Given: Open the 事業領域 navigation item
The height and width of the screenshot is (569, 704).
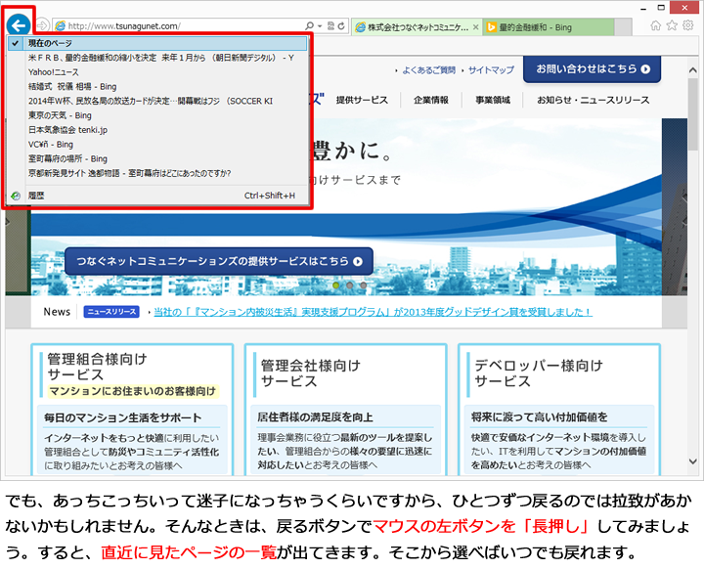Looking at the screenshot, I should [493, 100].
